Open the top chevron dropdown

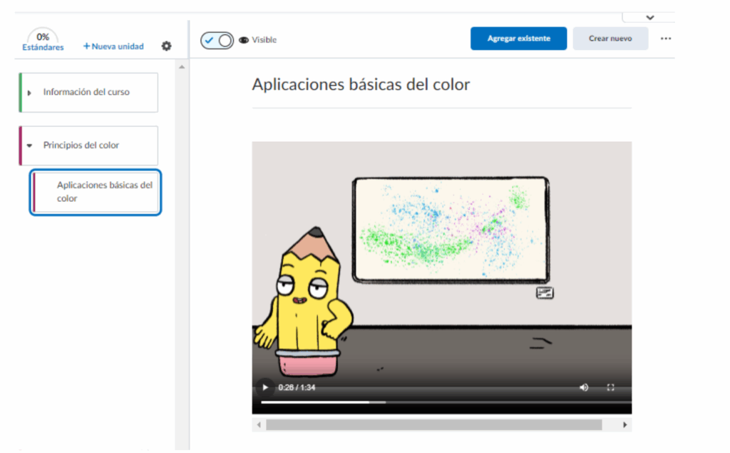(649, 17)
